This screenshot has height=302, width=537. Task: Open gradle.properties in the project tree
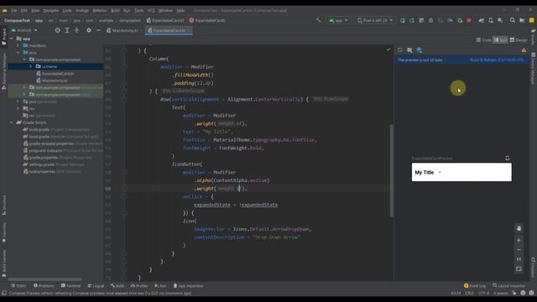pyautogui.click(x=57, y=158)
